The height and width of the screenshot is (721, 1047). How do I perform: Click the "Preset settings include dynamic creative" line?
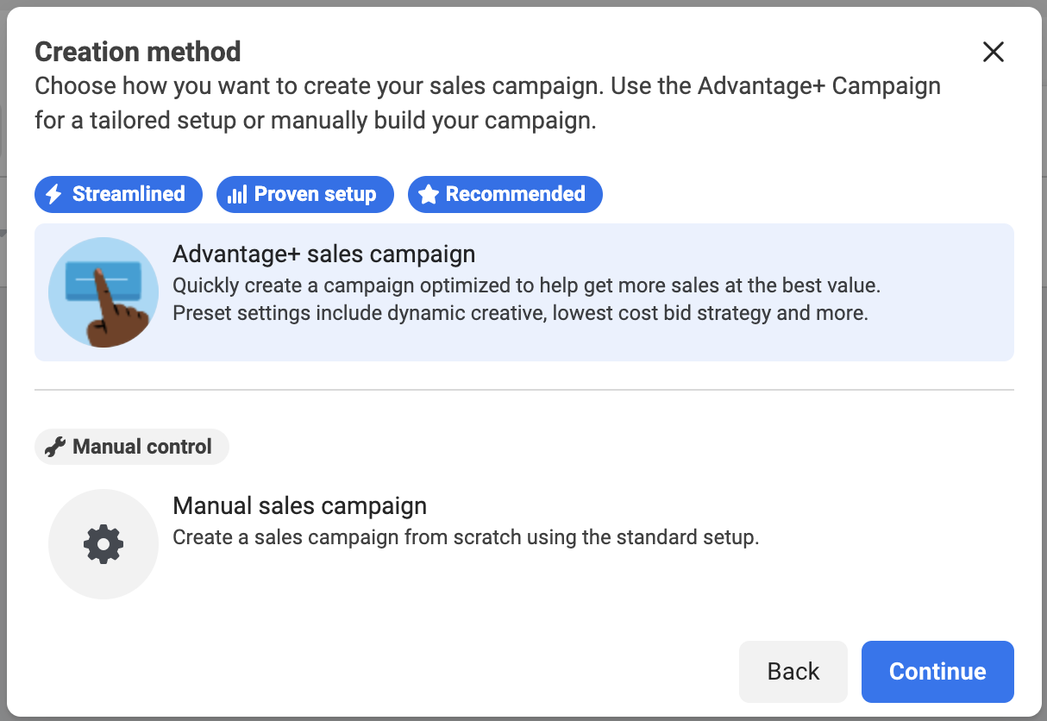521,313
